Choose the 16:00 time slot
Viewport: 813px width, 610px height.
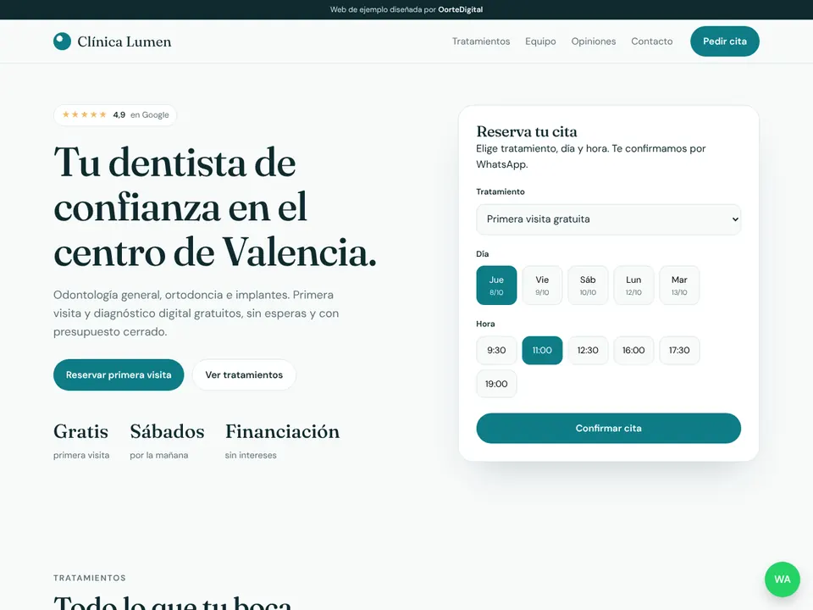coord(633,351)
